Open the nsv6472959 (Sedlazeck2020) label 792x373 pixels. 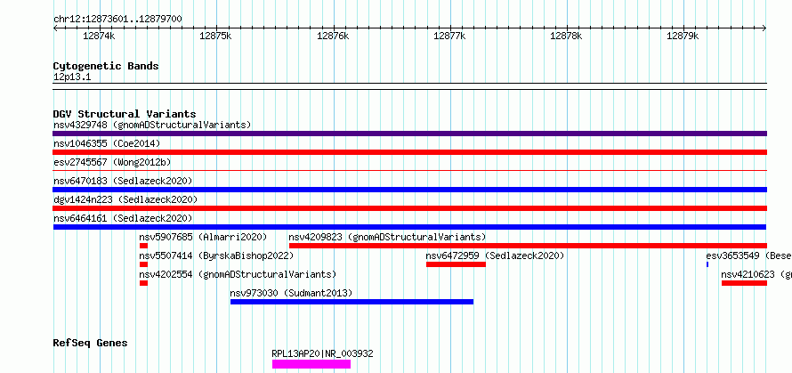[x=495, y=255]
